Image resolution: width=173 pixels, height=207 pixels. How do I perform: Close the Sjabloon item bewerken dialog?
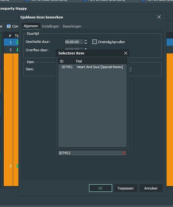(x=159, y=17)
